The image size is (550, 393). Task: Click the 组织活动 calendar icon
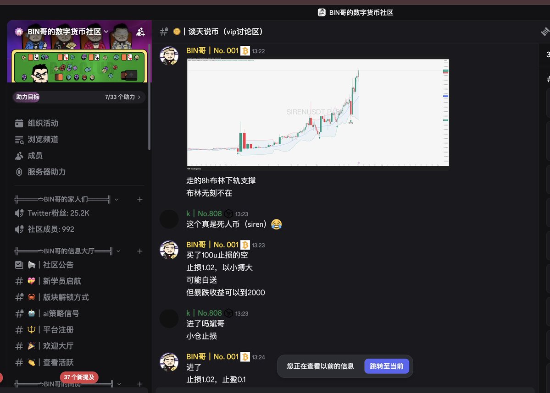(19, 123)
